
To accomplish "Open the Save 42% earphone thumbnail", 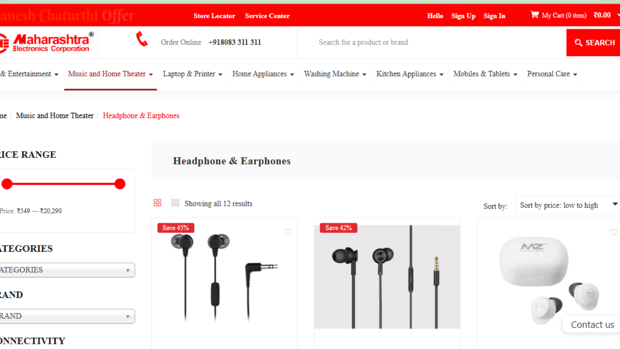I will coord(387,277).
